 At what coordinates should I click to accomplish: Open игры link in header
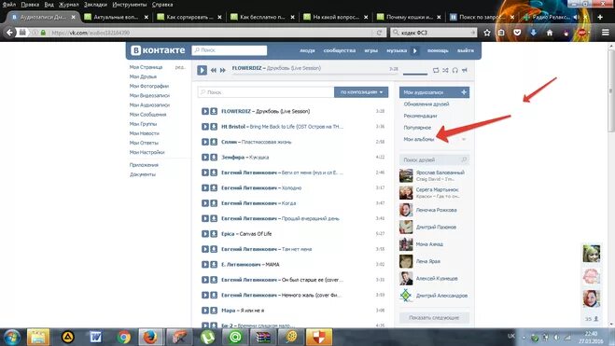tap(371, 50)
